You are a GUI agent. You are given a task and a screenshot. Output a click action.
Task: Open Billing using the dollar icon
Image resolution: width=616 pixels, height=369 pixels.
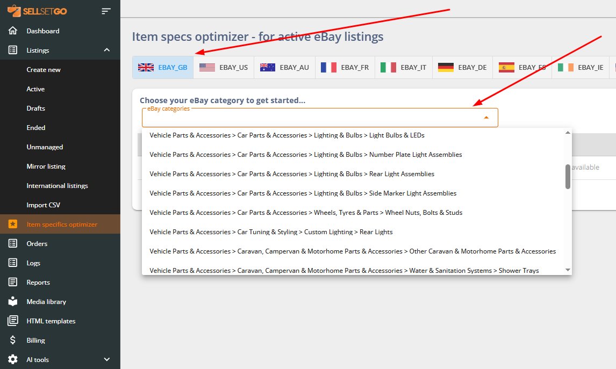(x=13, y=340)
